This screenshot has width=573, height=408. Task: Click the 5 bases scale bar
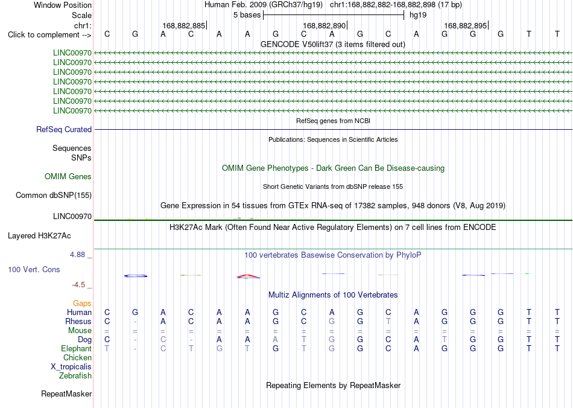[334, 15]
